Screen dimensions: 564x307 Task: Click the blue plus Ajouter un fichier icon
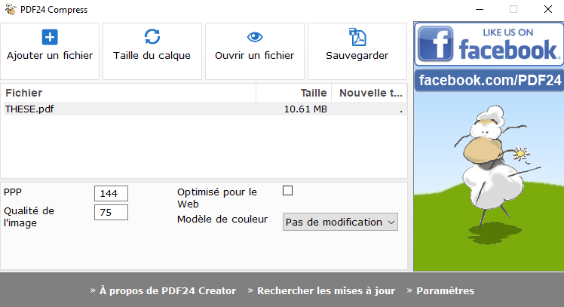coord(50,37)
